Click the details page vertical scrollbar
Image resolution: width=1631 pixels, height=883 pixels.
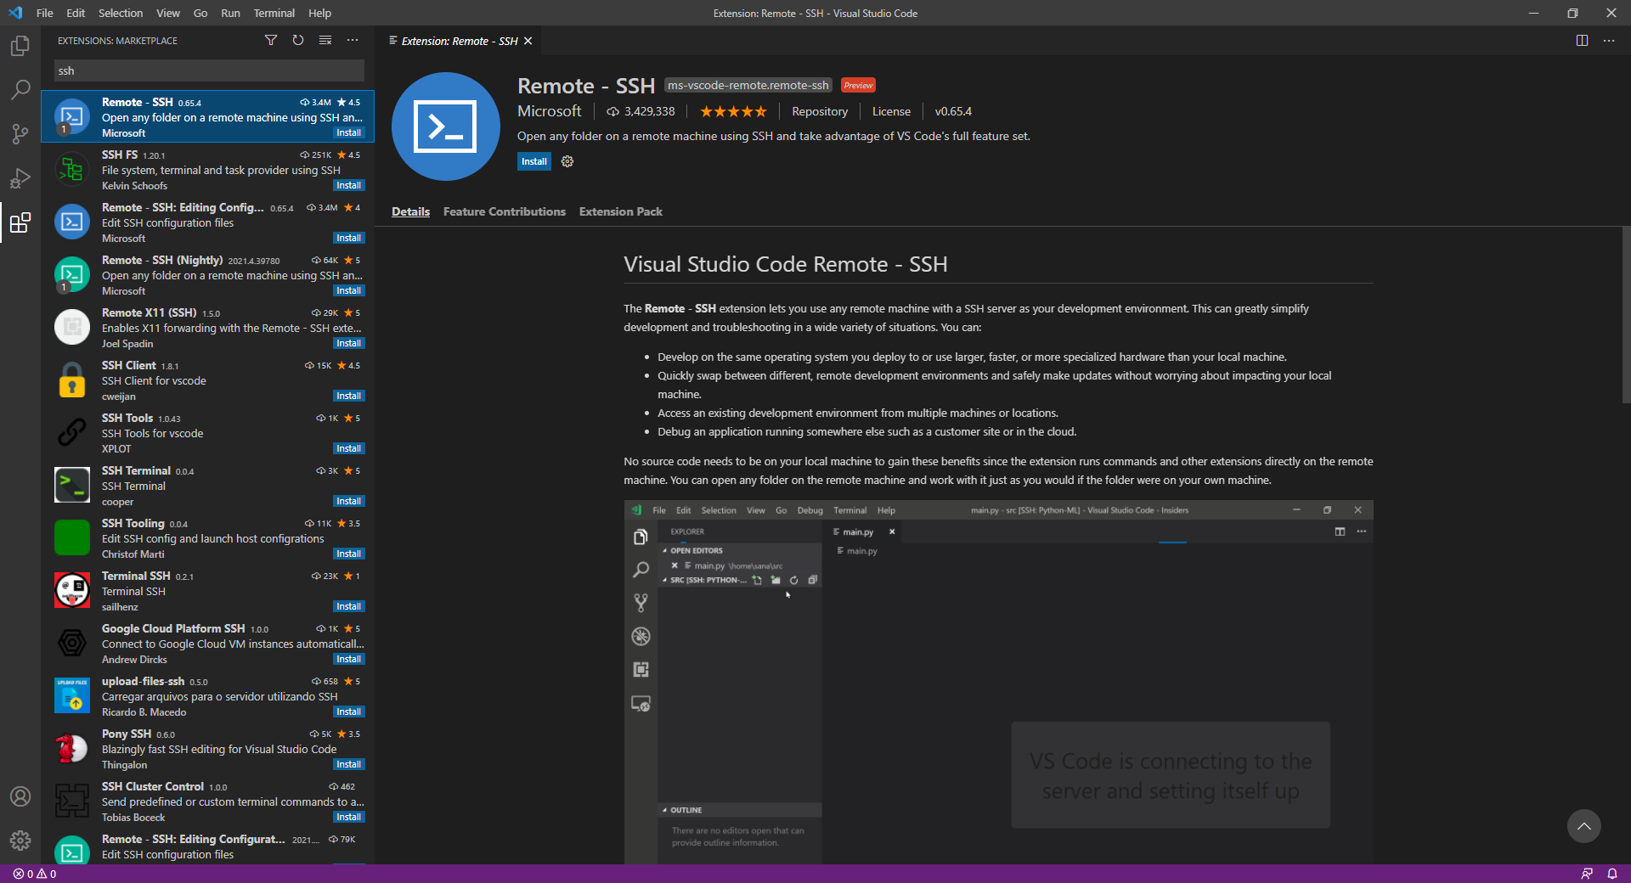tap(1625, 314)
